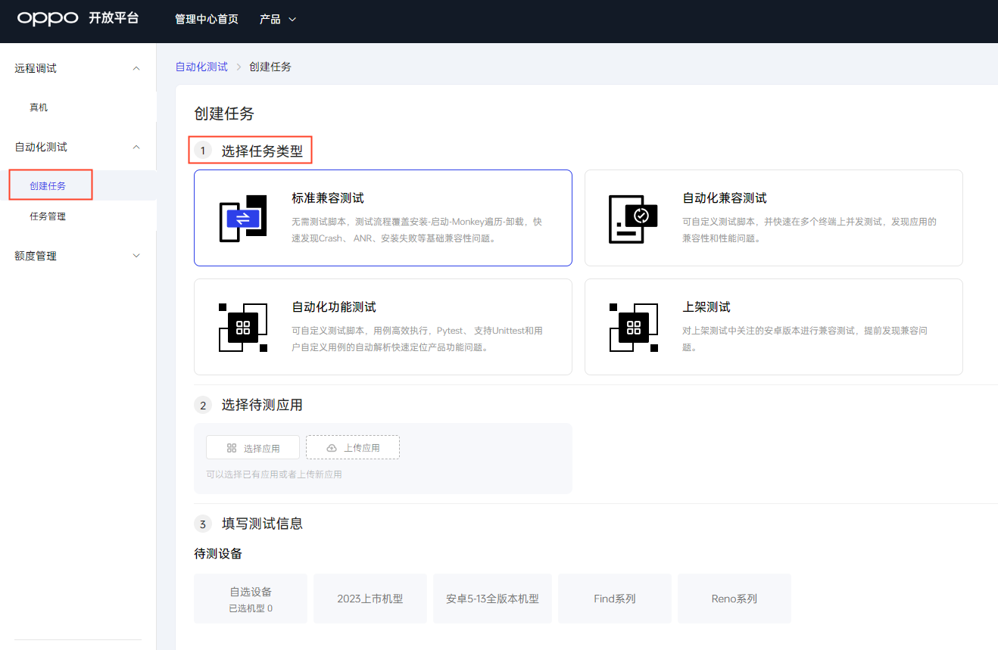This screenshot has width=998, height=650.
Task: Click the 自动化兼容测试 checkmark document icon
Action: pyautogui.click(x=633, y=217)
